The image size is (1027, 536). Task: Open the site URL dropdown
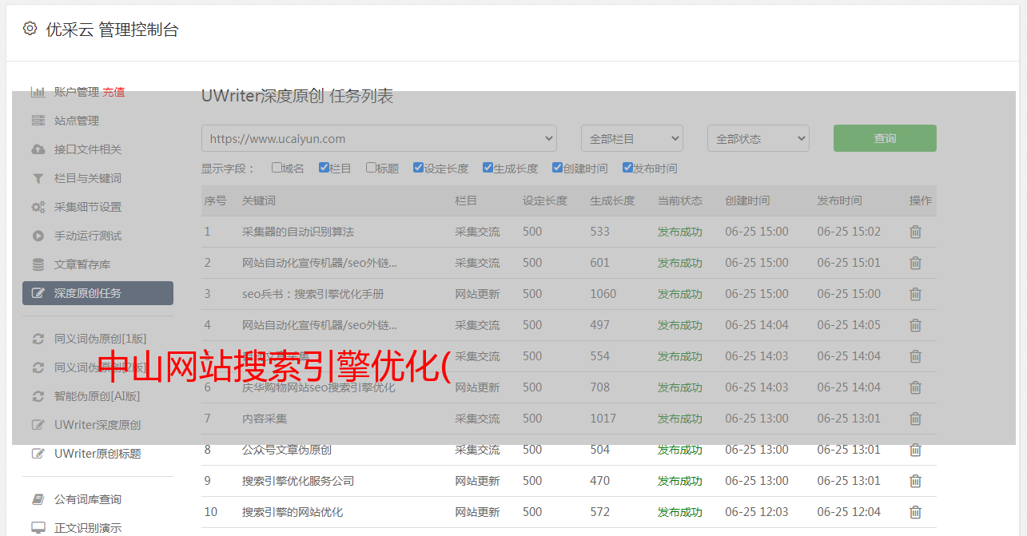point(379,138)
